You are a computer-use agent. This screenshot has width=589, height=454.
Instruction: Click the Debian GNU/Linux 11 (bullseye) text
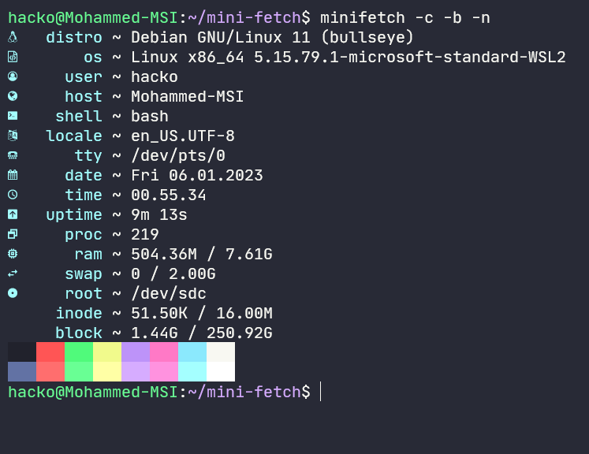(272, 38)
